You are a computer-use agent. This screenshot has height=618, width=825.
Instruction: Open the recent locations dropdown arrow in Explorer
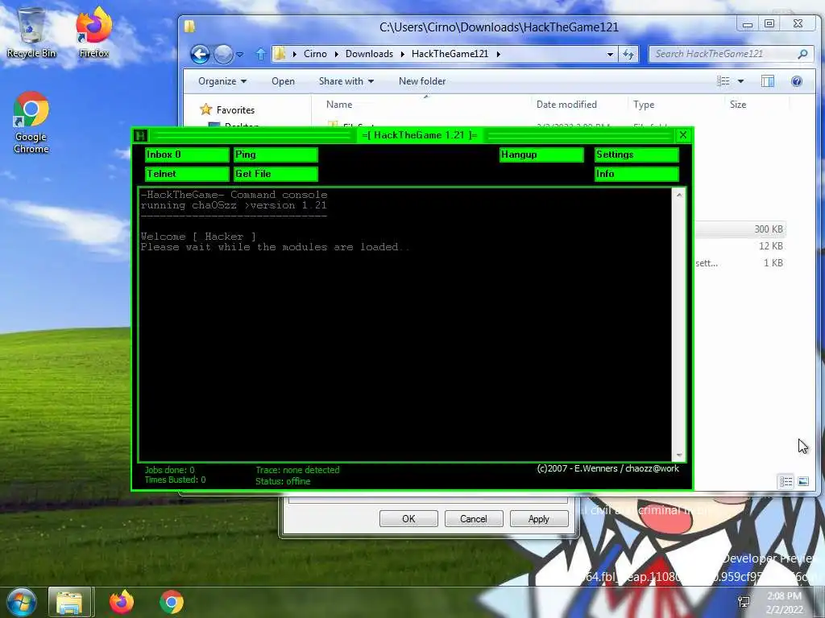click(240, 54)
